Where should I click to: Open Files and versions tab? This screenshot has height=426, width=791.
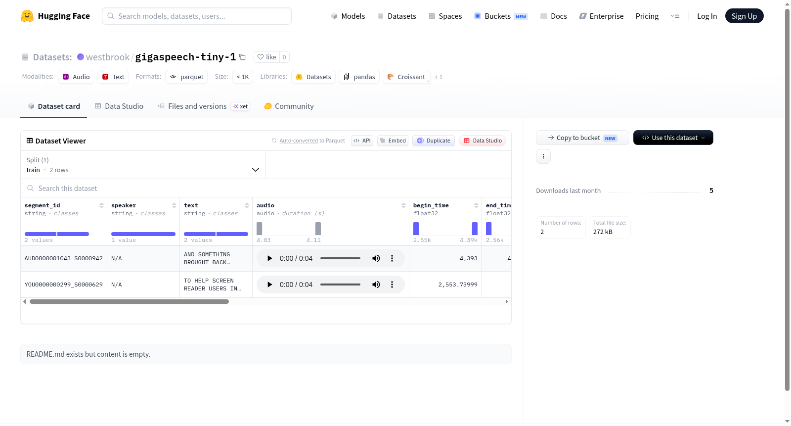coord(203,106)
